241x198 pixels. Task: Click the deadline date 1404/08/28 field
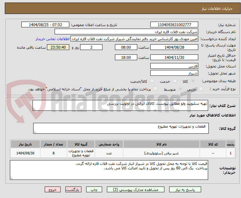pyautogui.click(x=174, y=47)
